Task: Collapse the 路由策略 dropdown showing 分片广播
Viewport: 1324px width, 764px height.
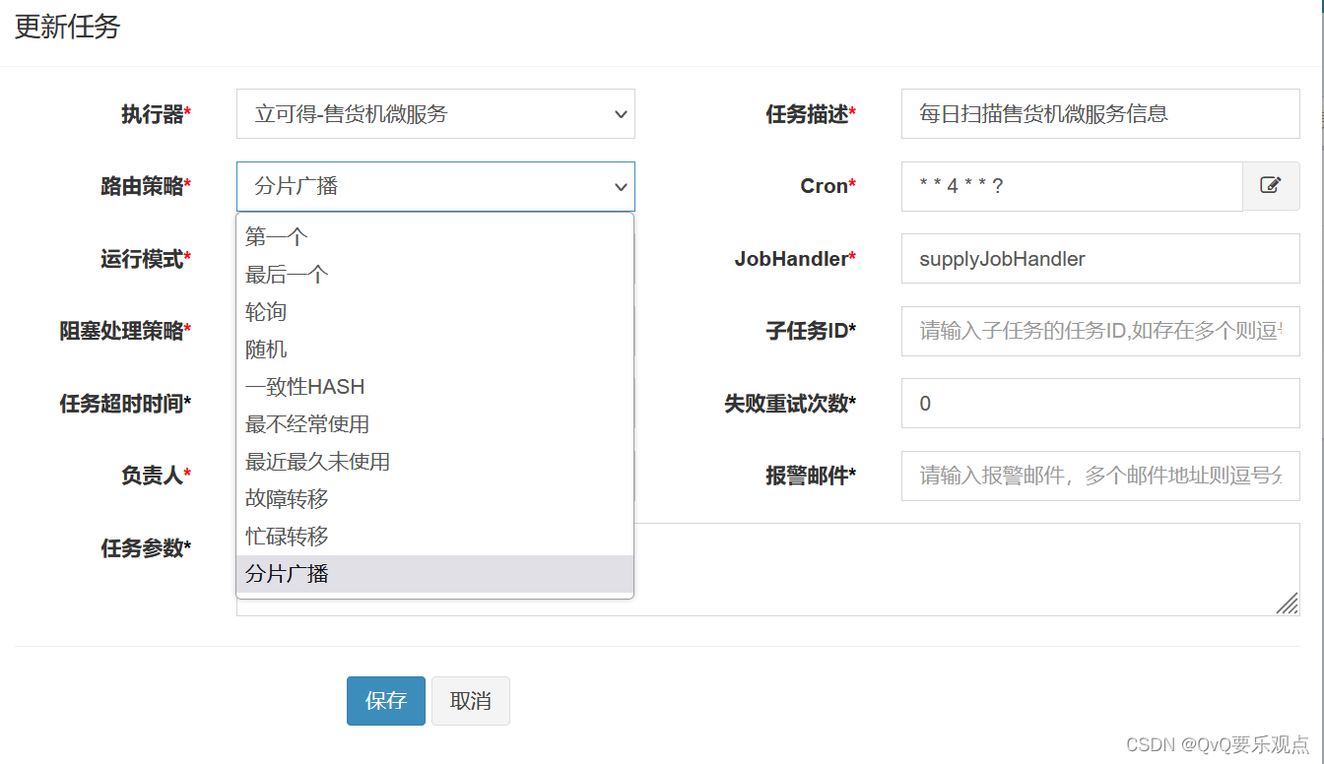Action: [x=435, y=186]
